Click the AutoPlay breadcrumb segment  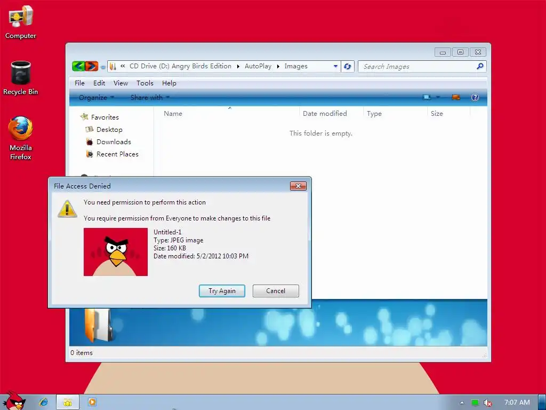[x=258, y=66]
